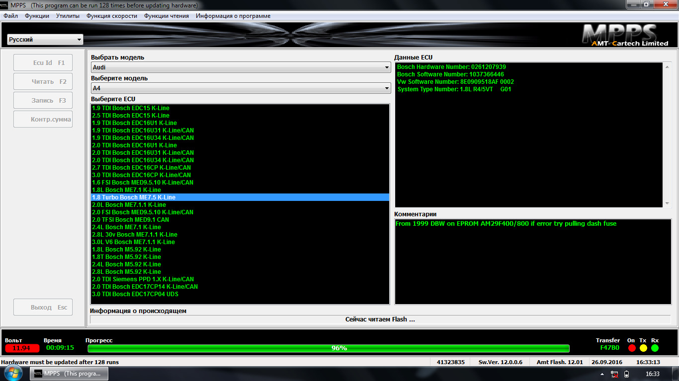Select 2.8L Bosch M5.92 K-Line

[x=240, y=272]
